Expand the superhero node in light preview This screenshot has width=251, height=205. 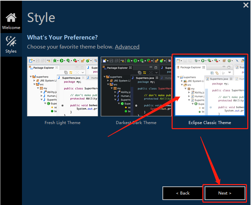[31, 77]
